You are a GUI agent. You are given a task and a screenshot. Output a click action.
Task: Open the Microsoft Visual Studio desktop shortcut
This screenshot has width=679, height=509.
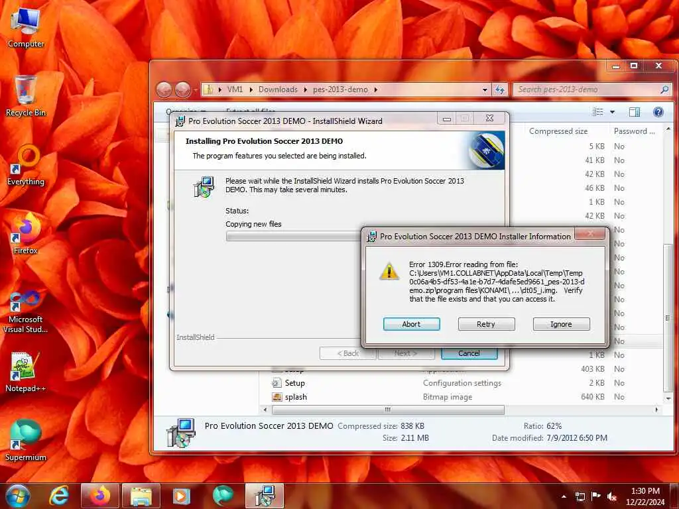pyautogui.click(x=26, y=313)
